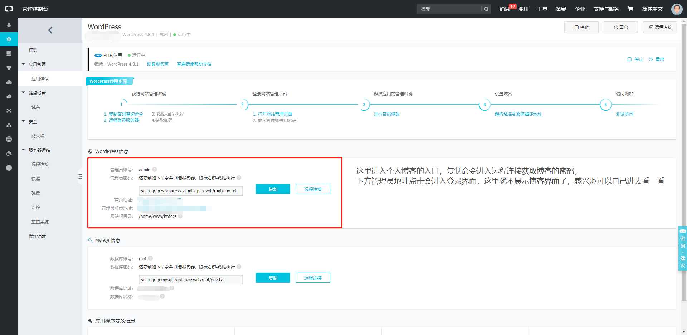Click the help icon after the MySQL password instruction
Image resolution: width=687 pixels, height=335 pixels.
coord(239,267)
